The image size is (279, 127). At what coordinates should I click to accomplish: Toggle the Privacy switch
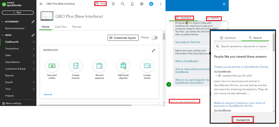[155, 38]
